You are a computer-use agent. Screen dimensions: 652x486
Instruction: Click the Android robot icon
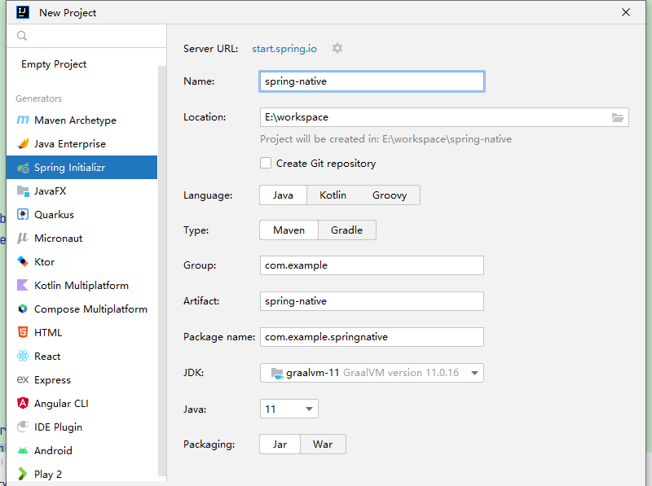23,451
